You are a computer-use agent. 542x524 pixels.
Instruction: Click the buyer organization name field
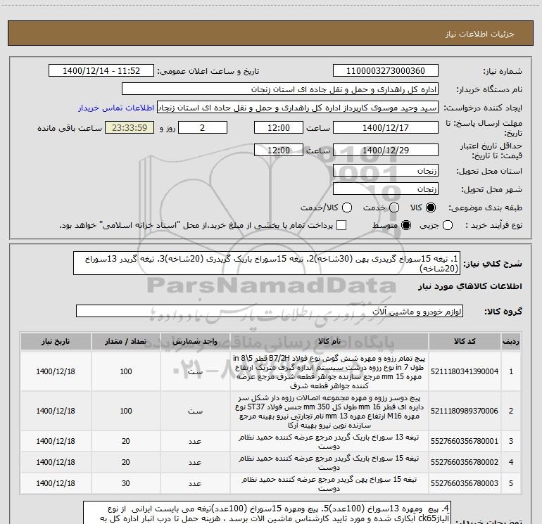280,89
